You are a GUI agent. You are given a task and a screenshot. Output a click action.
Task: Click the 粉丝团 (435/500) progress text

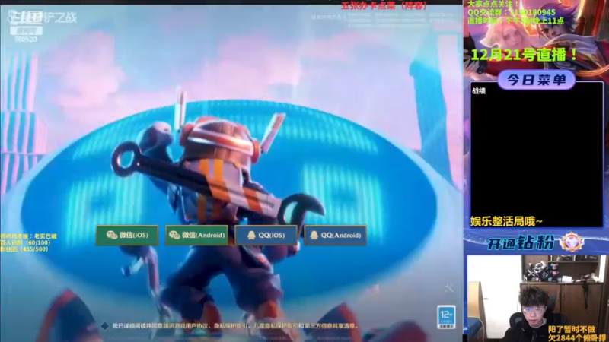point(24,249)
